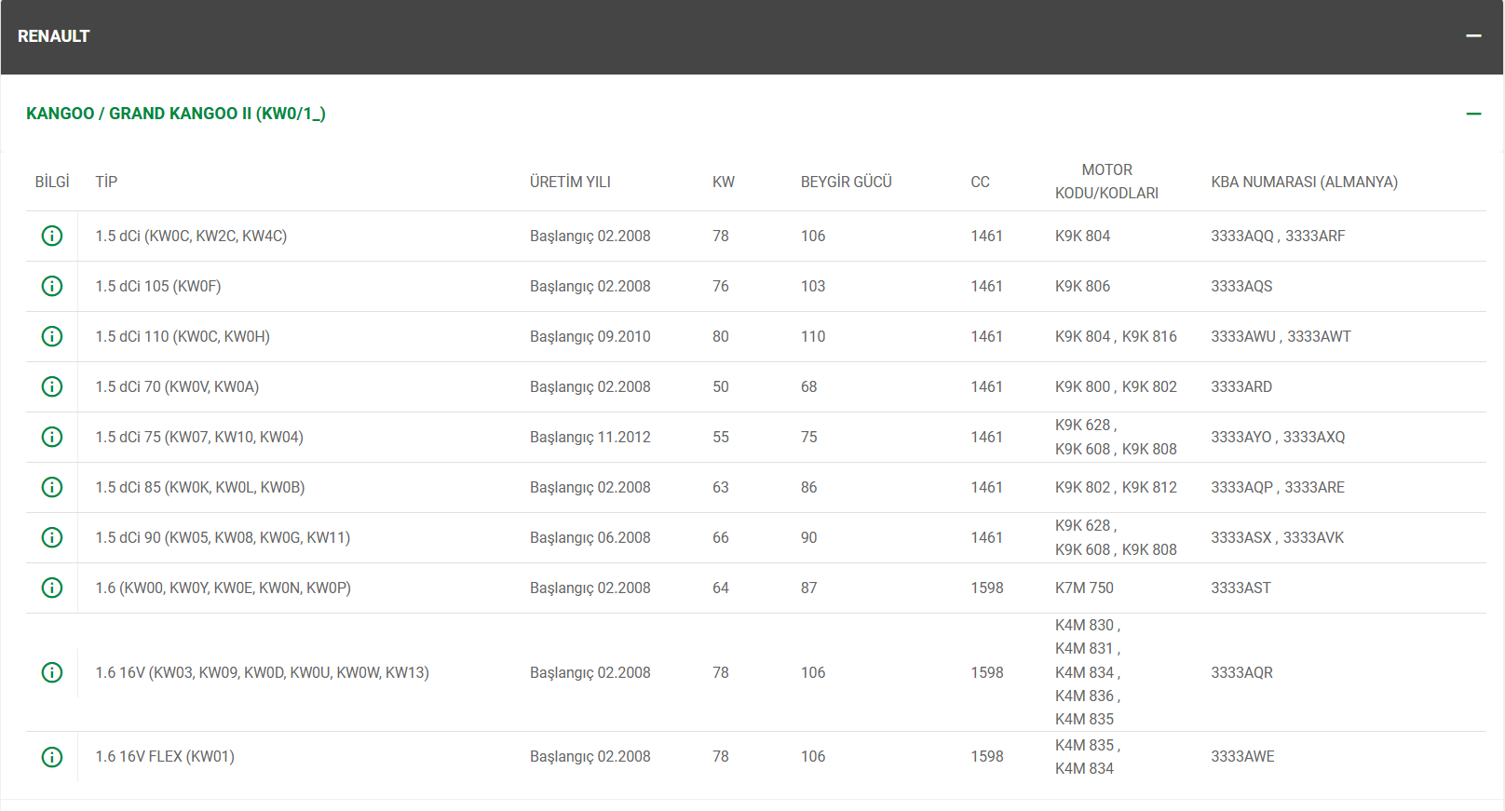Click info icon for 1.5 dCi (KW0C, KW2C, KW4C)
The height and width of the screenshot is (811, 1505).
coord(52,236)
